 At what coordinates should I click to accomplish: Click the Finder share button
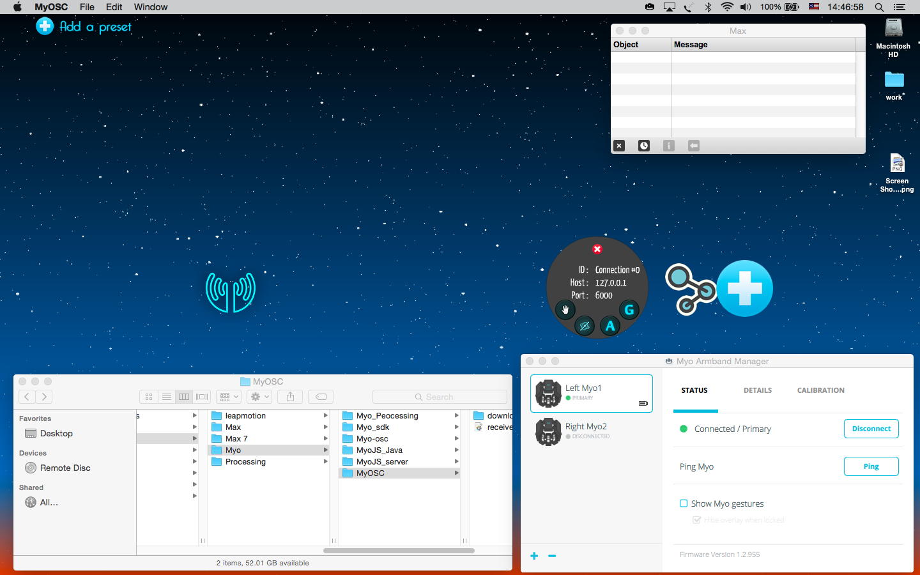pos(290,397)
